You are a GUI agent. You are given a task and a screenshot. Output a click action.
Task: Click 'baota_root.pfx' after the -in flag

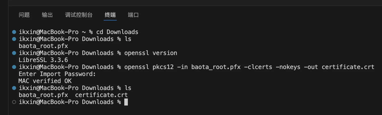[x=216, y=67]
